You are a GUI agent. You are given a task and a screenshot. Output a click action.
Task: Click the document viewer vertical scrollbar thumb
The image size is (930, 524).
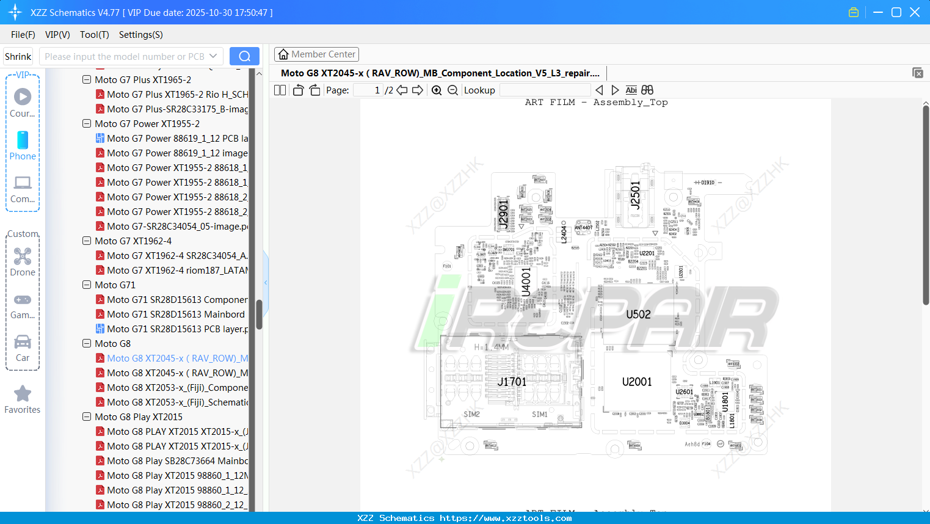[x=926, y=205]
